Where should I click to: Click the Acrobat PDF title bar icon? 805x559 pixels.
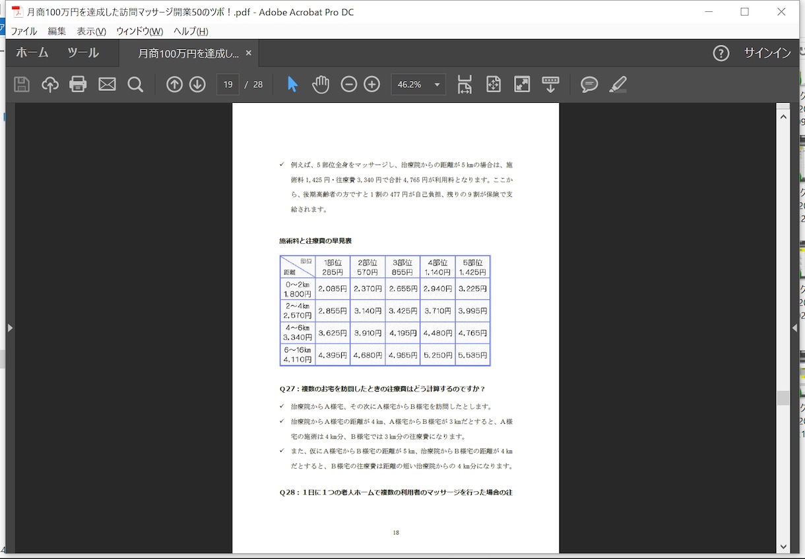click(17, 12)
